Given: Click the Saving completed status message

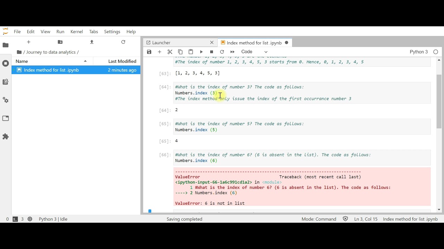Looking at the screenshot, I should coord(185,219).
